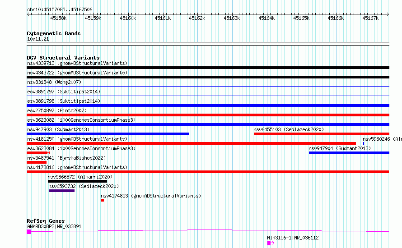Click the esv3623084 (1000GenomesConsortiumPhase3) label
This screenshot has width=402, height=248.
[81, 148]
